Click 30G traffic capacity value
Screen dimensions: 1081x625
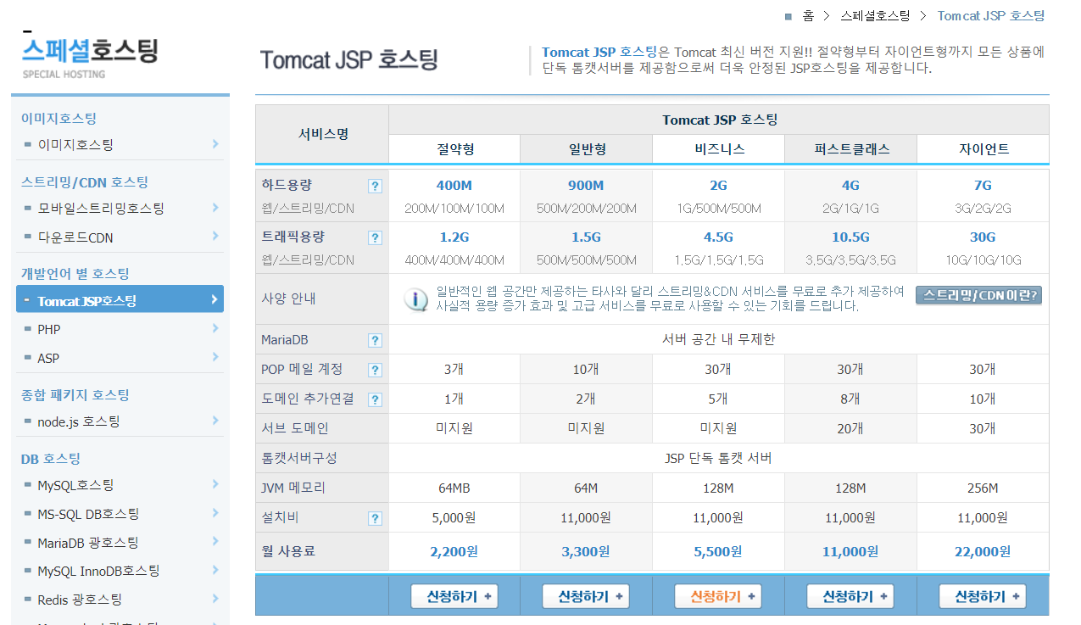tap(983, 237)
